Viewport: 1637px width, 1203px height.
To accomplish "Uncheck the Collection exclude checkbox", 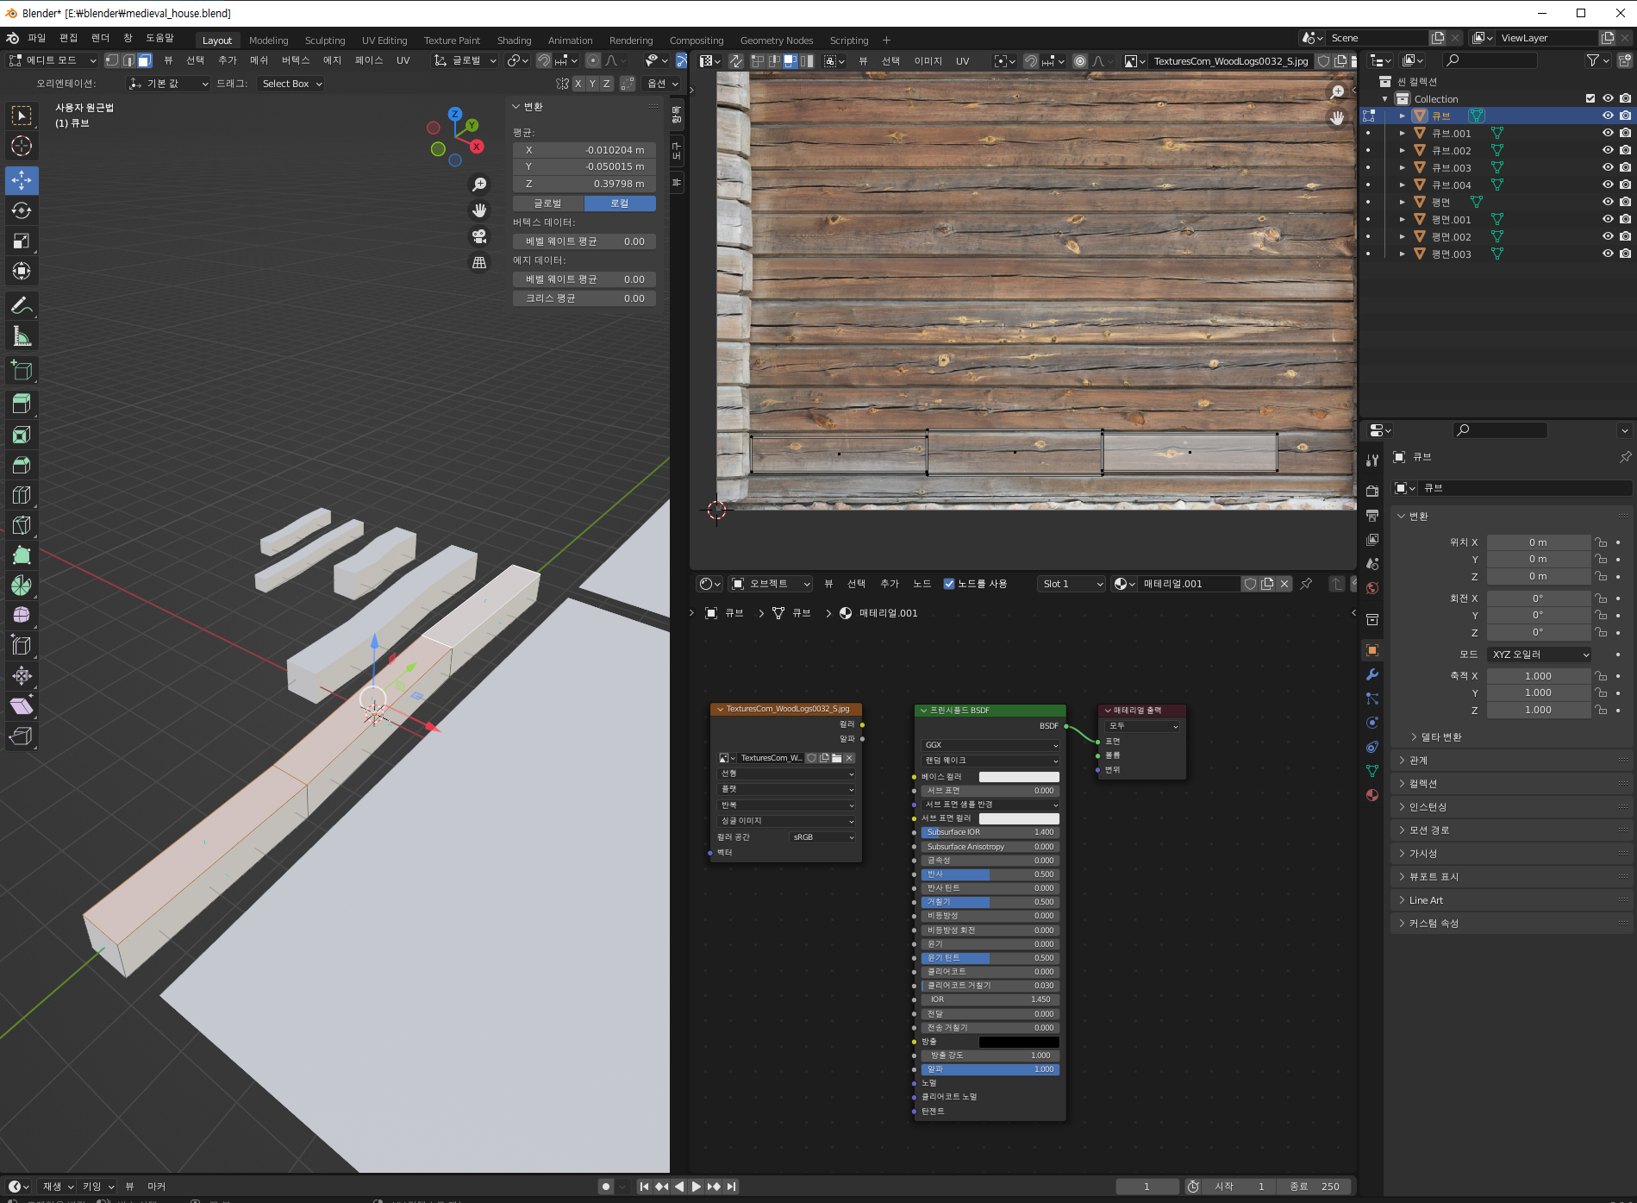I will (1590, 98).
